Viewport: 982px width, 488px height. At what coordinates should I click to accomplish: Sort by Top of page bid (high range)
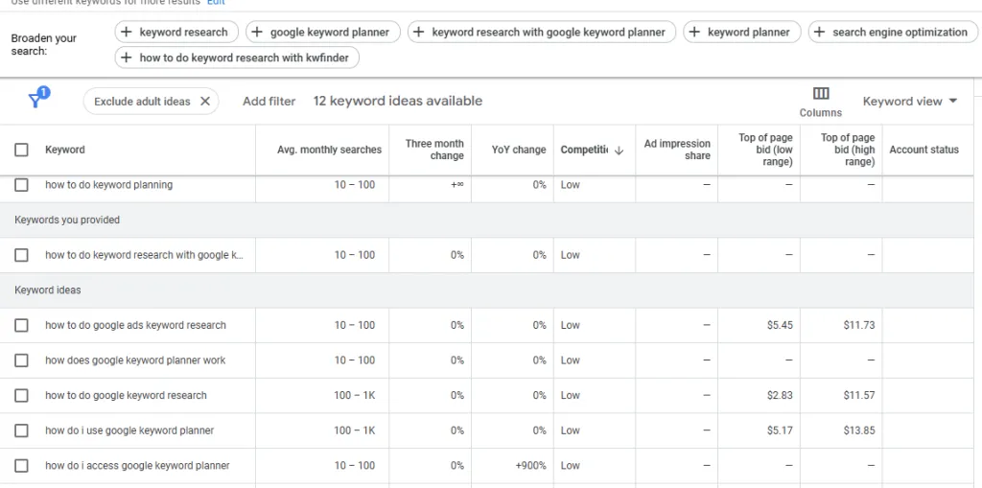tap(848, 150)
